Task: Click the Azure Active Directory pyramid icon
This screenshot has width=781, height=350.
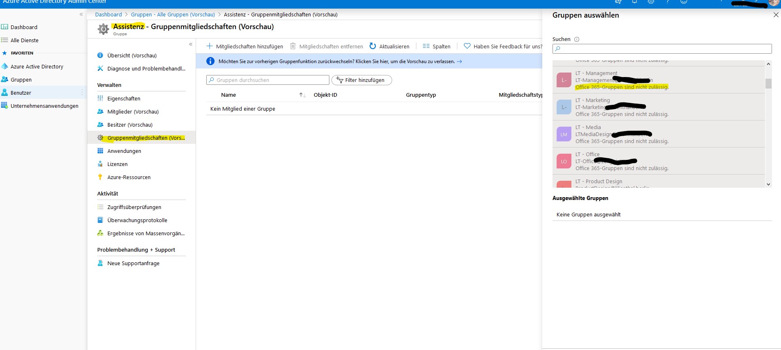Action: pyautogui.click(x=5, y=66)
